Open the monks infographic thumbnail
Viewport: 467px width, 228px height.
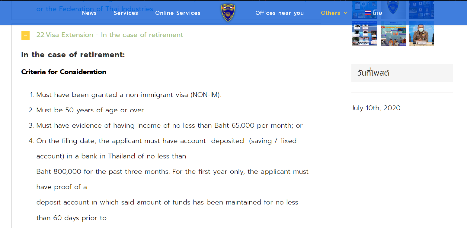point(393,34)
